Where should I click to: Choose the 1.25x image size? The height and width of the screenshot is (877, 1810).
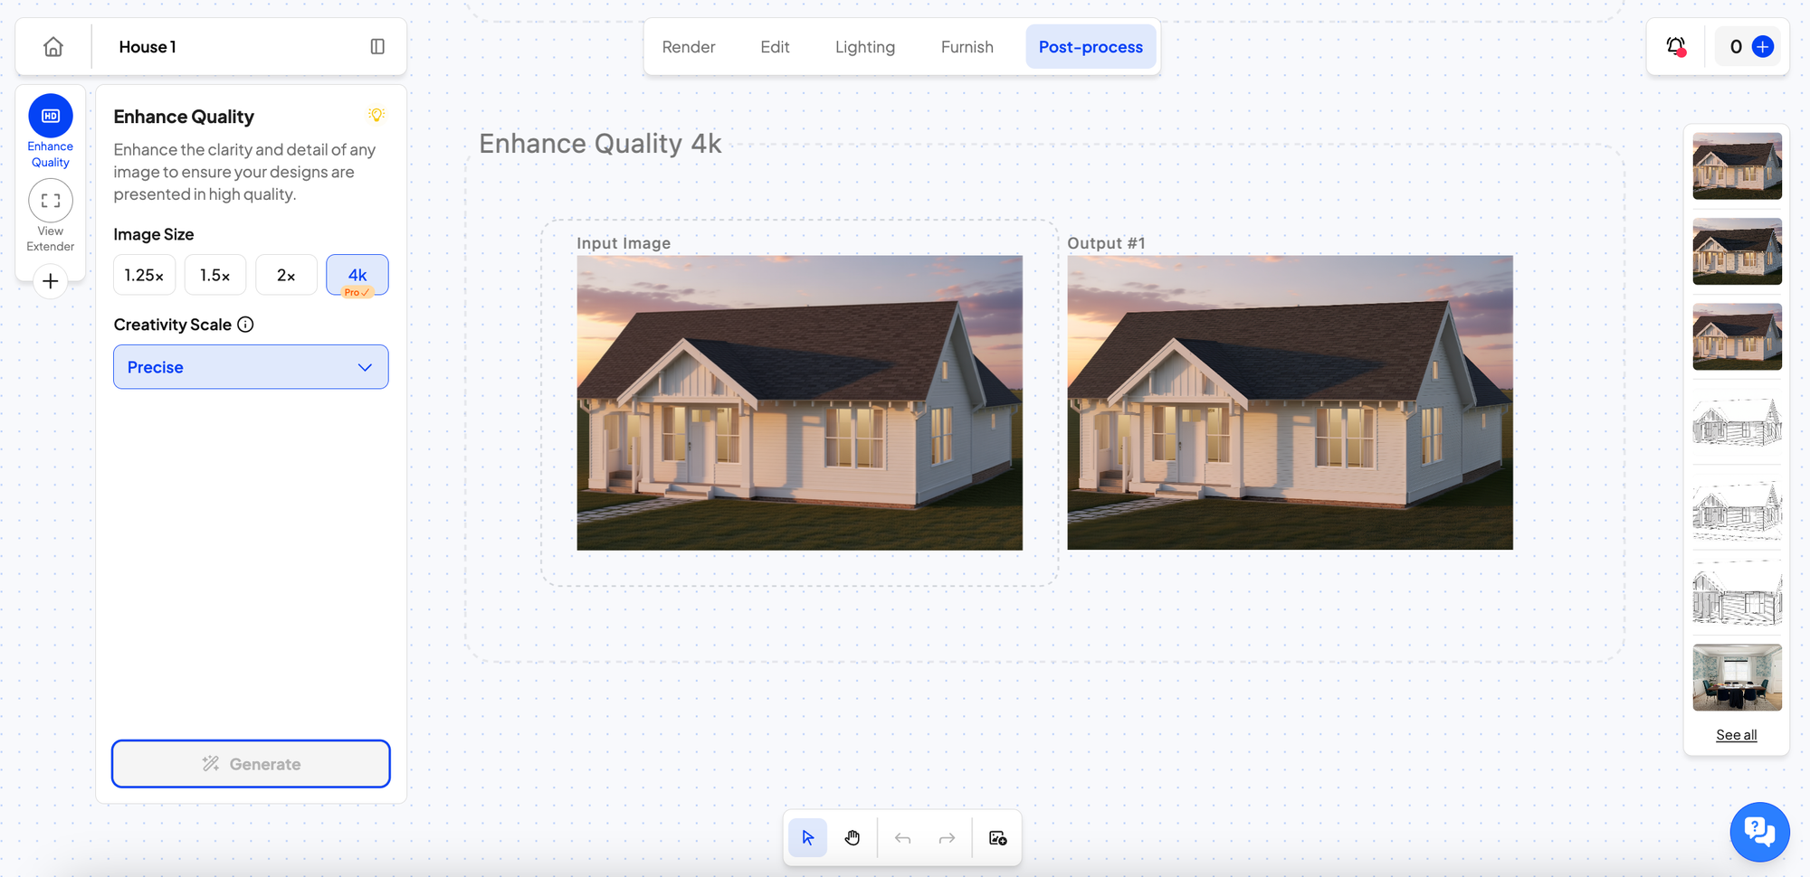click(144, 275)
